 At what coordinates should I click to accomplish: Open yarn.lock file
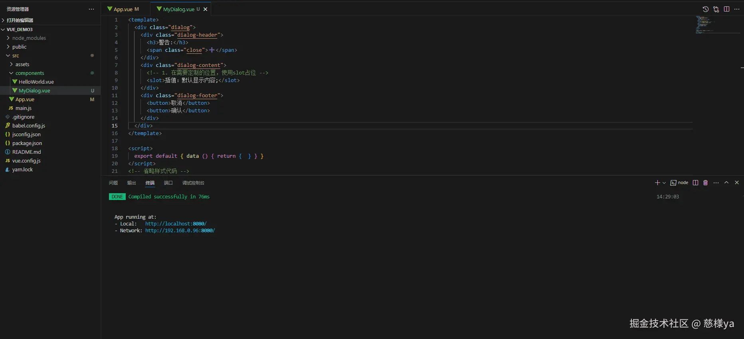[x=50, y=170]
